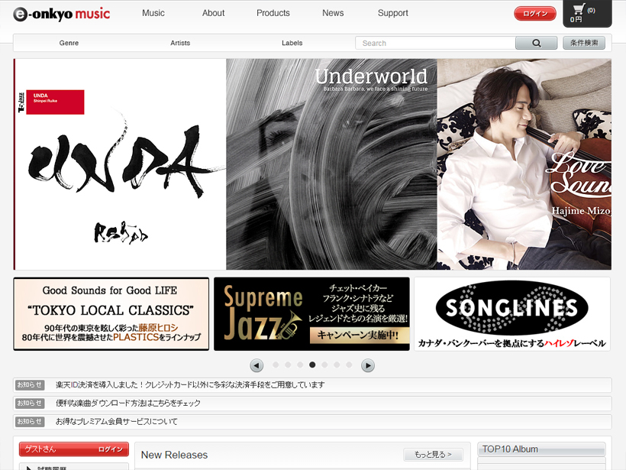Open the shopping cart
Image resolution: width=626 pixels, height=470 pixels.
click(587, 13)
